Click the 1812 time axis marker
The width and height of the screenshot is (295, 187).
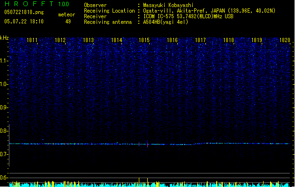60,40
